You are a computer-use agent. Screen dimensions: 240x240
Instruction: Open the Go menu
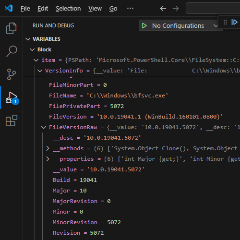coord(113,9)
